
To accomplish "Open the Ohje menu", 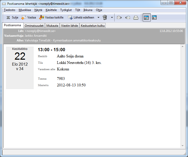I will 99,10.
